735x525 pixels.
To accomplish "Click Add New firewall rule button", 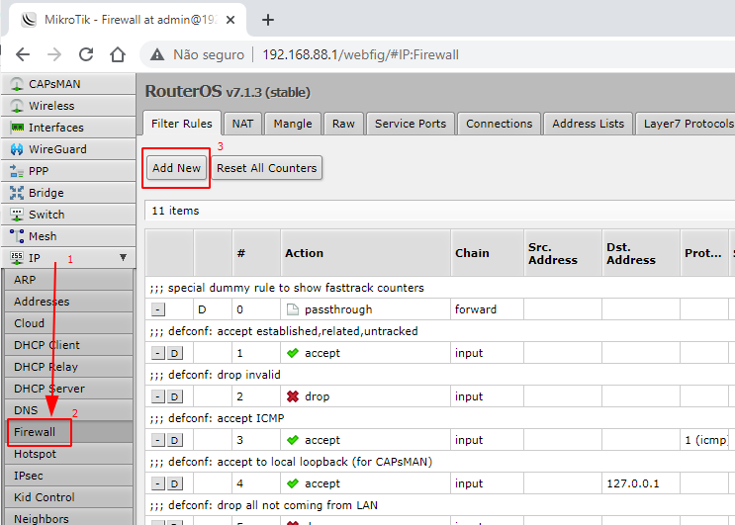I will point(176,168).
